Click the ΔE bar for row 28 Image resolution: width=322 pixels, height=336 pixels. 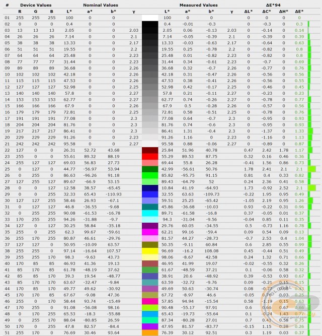(x=312, y=188)
